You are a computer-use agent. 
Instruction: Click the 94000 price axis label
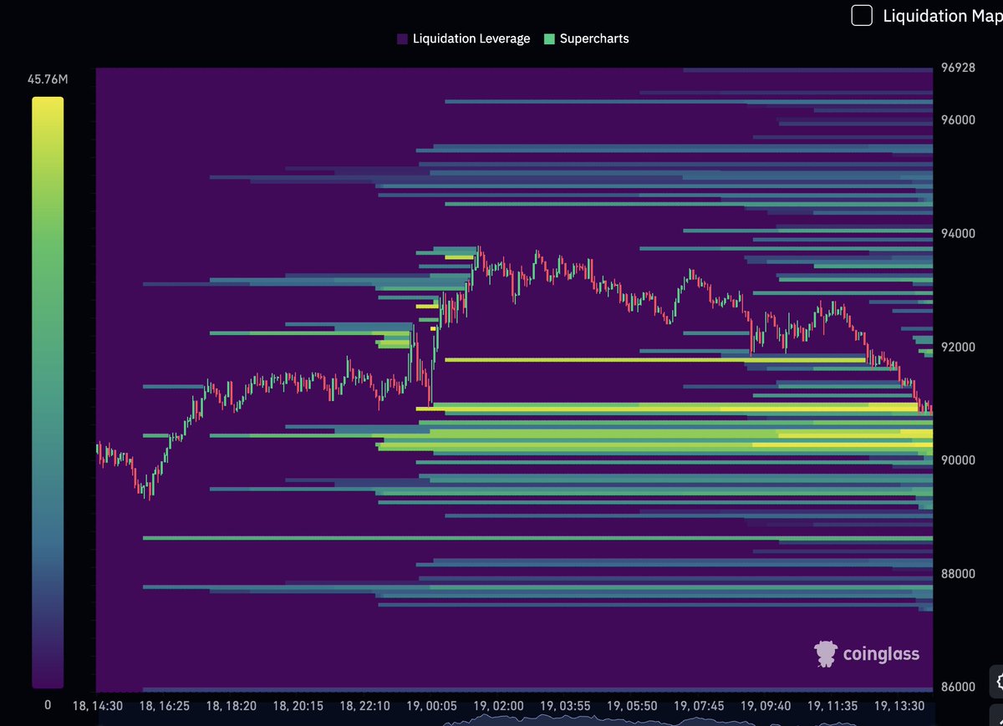[x=958, y=233]
